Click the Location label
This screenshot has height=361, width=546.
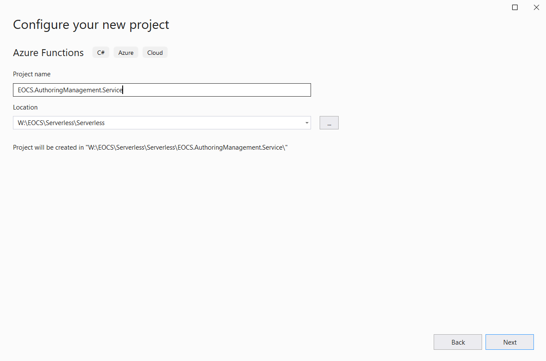point(25,107)
